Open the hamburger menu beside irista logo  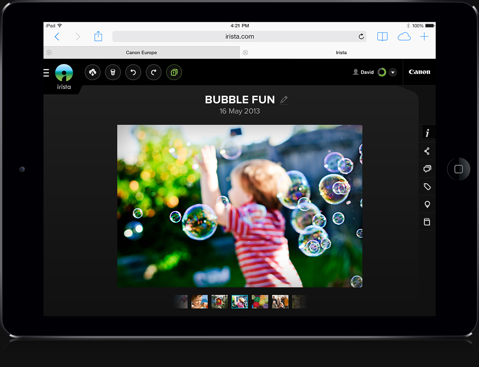pyautogui.click(x=46, y=73)
